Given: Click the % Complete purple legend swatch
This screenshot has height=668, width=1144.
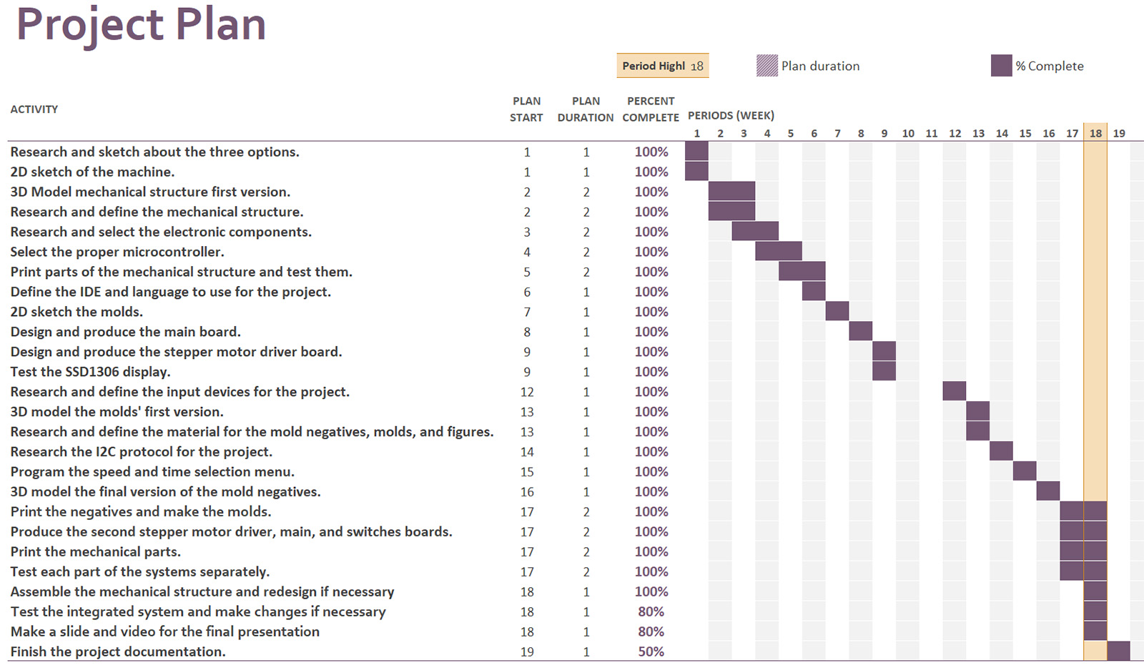Looking at the screenshot, I should 1002,66.
